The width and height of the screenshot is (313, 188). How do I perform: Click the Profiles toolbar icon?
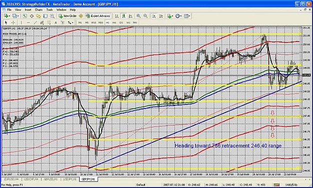[15, 16]
